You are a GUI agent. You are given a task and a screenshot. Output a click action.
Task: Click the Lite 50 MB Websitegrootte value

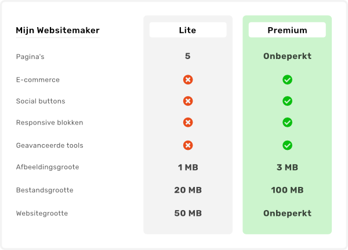pyautogui.click(x=188, y=214)
